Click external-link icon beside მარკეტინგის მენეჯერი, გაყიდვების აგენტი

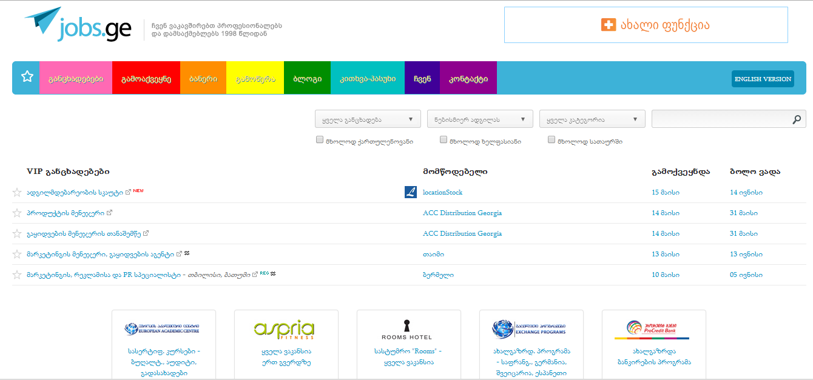[180, 254]
